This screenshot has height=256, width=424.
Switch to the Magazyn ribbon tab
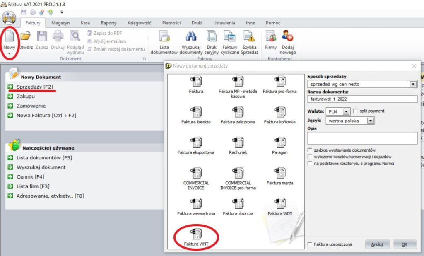(x=60, y=23)
